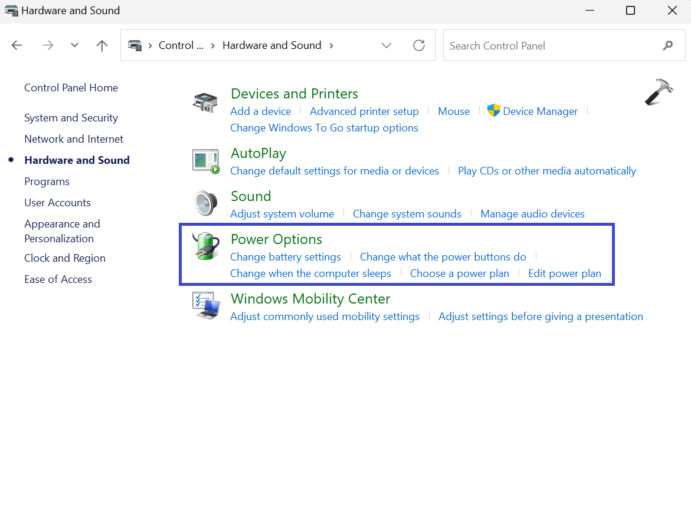691x511 pixels.
Task: Click the Windows Mobility Center icon
Action: click(x=206, y=305)
